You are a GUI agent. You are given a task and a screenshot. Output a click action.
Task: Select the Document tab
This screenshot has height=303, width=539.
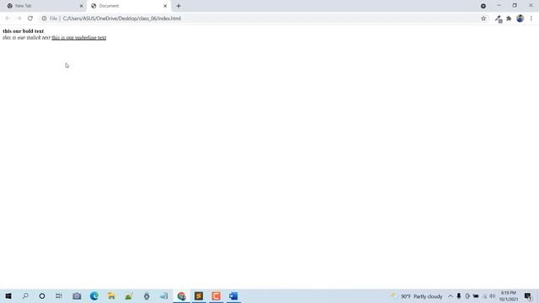[128, 6]
